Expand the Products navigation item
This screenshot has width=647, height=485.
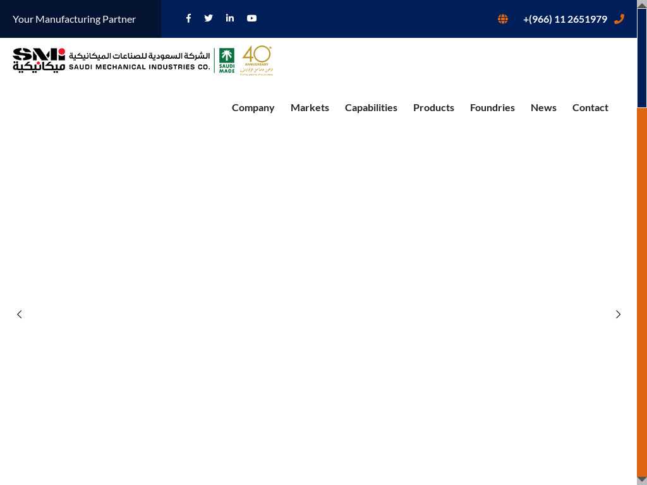[433, 107]
